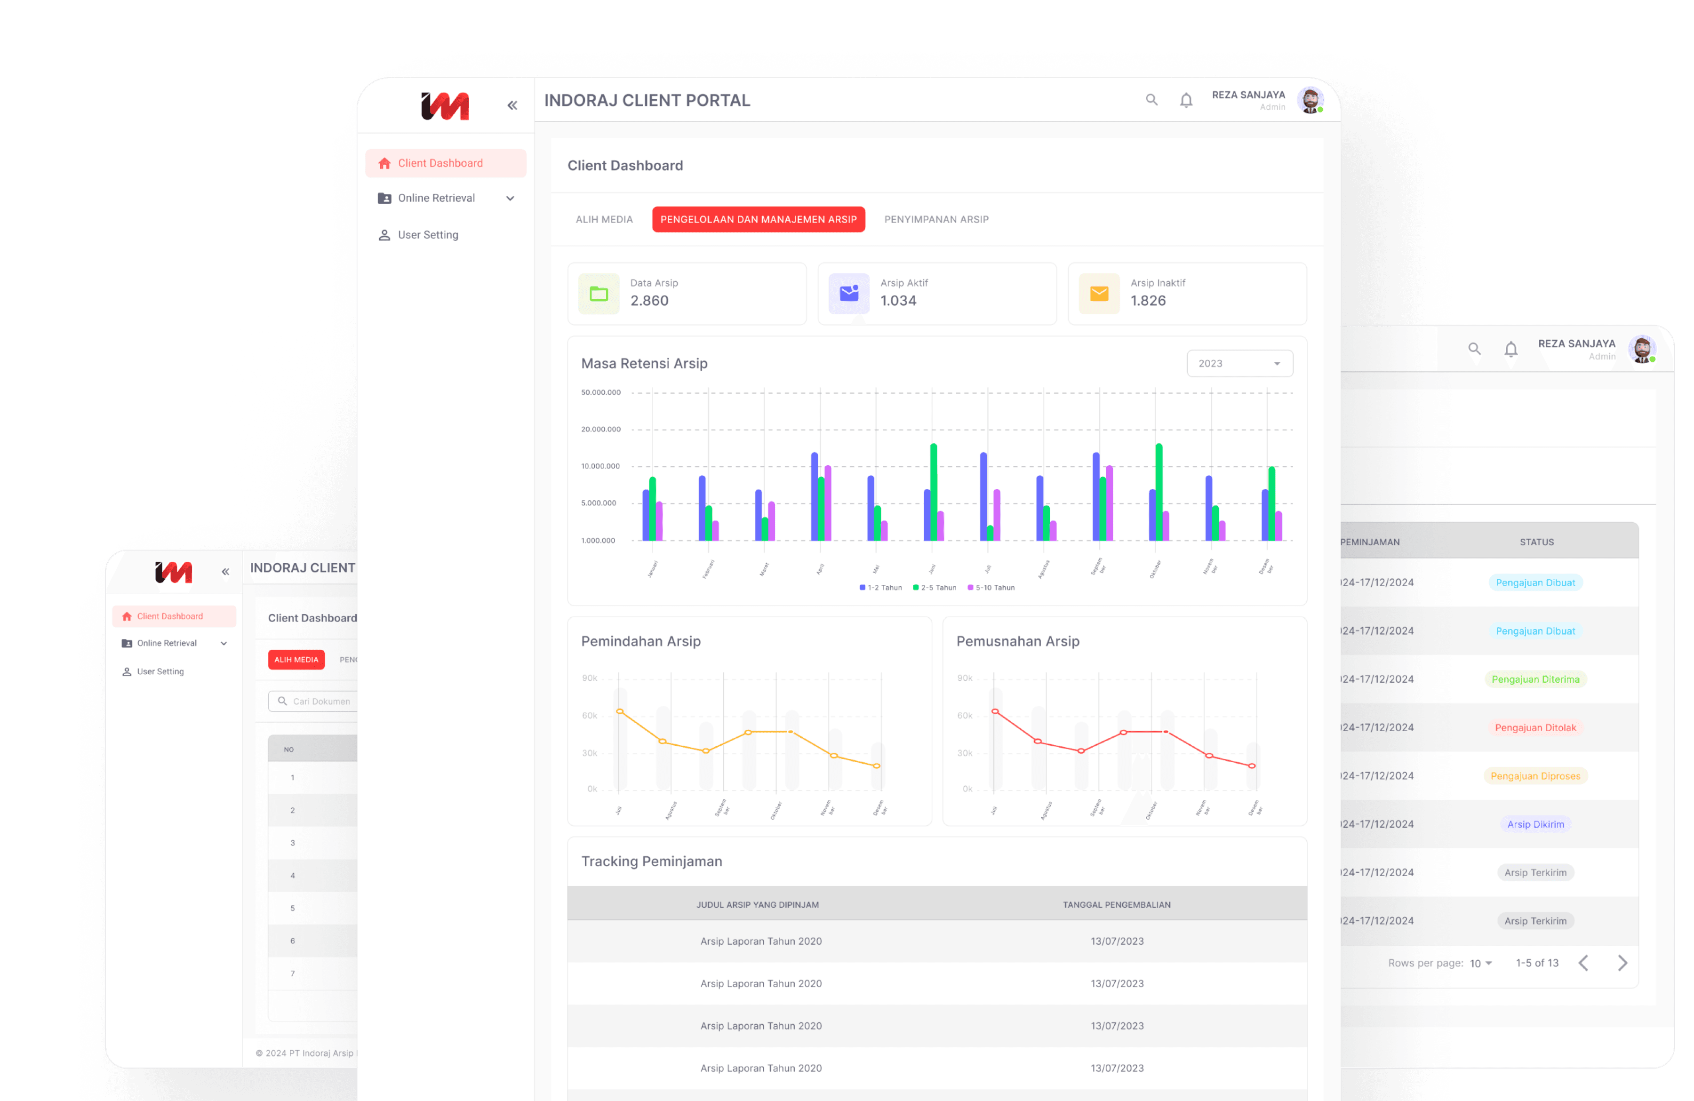The image size is (1694, 1101).
Task: Click the Arsip Aktif envelope icon
Action: click(x=848, y=293)
